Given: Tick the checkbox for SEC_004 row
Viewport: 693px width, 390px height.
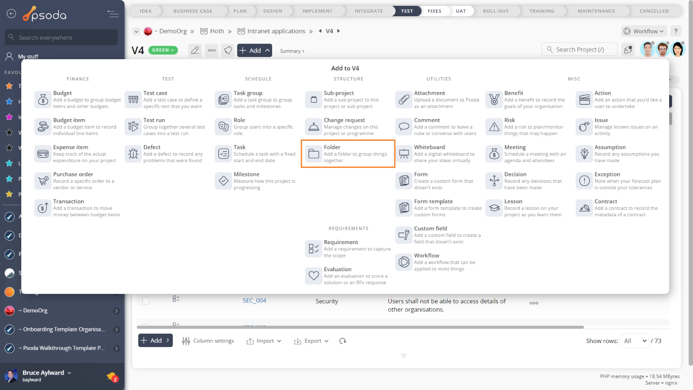Looking at the screenshot, I should (x=146, y=301).
